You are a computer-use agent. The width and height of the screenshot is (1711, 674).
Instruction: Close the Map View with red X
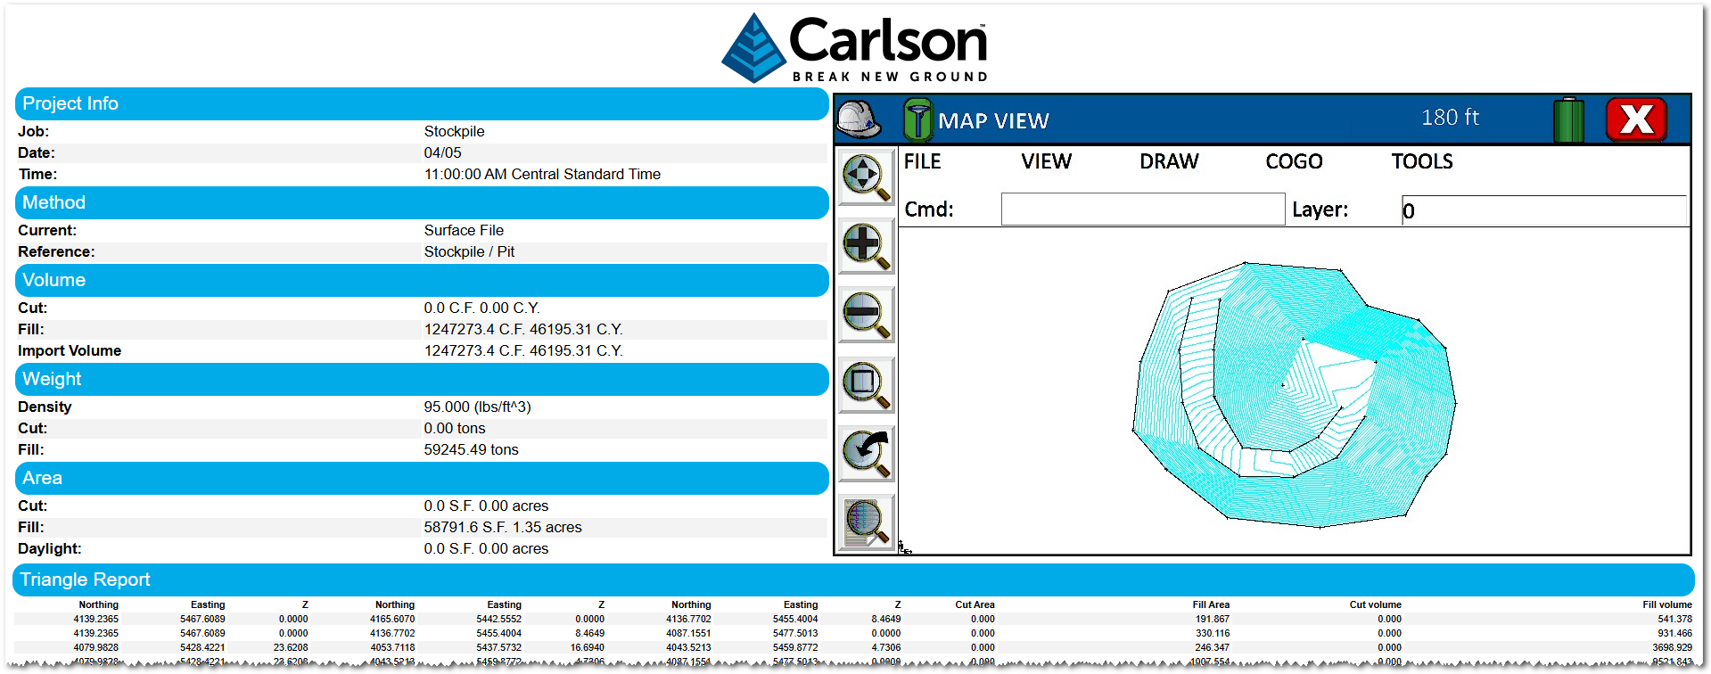1636,119
